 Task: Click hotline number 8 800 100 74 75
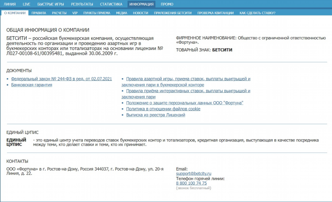pyautogui.click(x=191, y=183)
